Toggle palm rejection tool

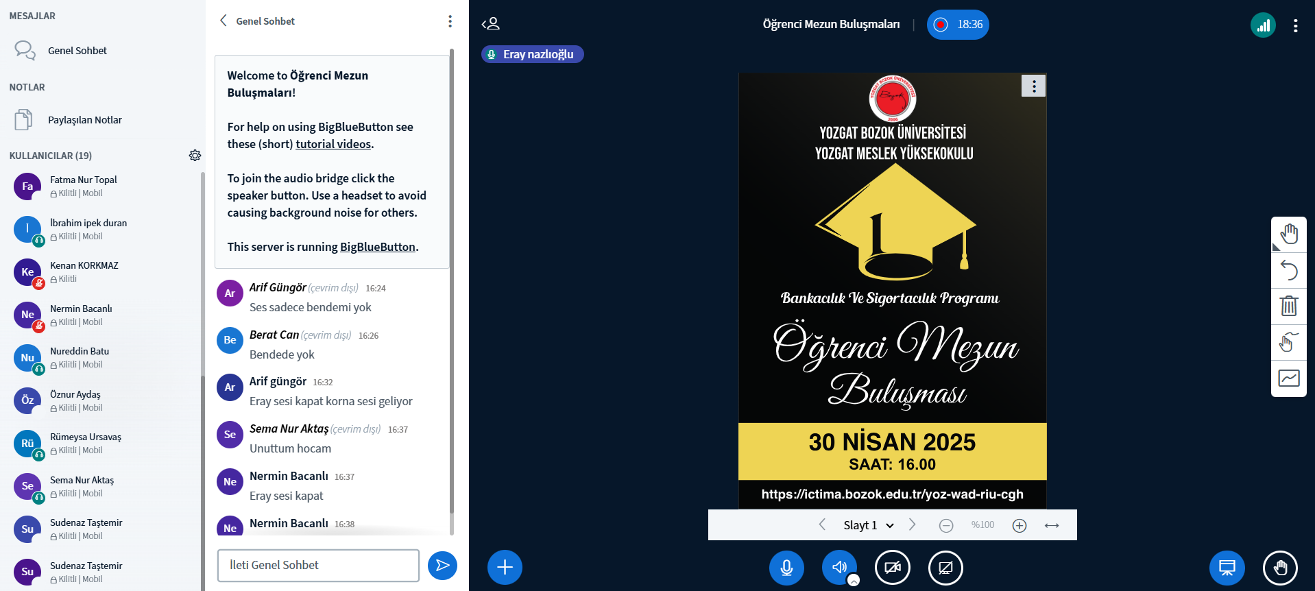[x=1289, y=341]
